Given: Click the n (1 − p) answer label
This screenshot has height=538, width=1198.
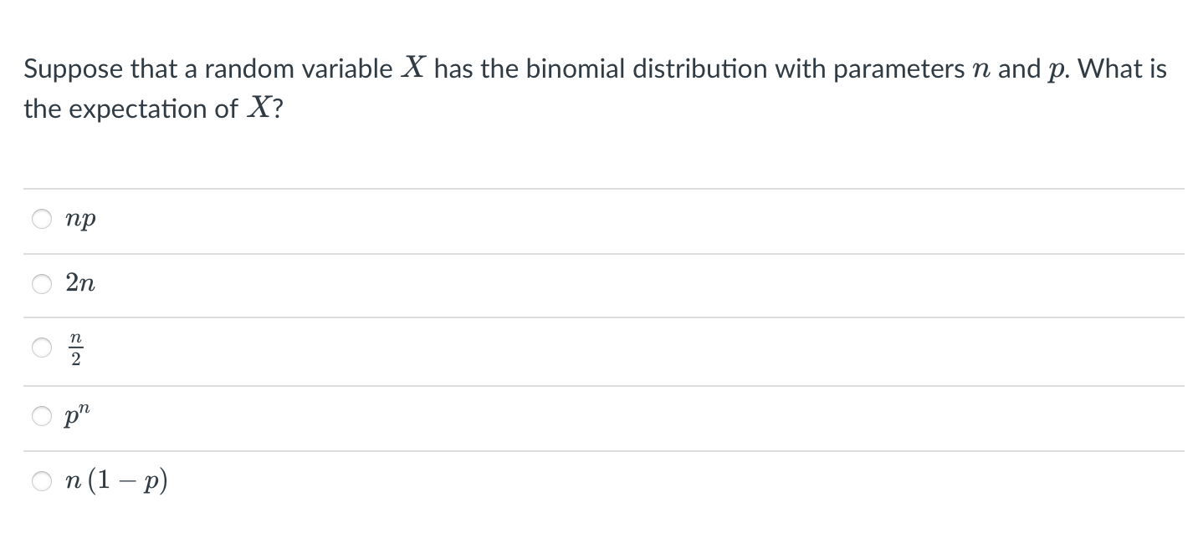Looking at the screenshot, I should [117, 481].
